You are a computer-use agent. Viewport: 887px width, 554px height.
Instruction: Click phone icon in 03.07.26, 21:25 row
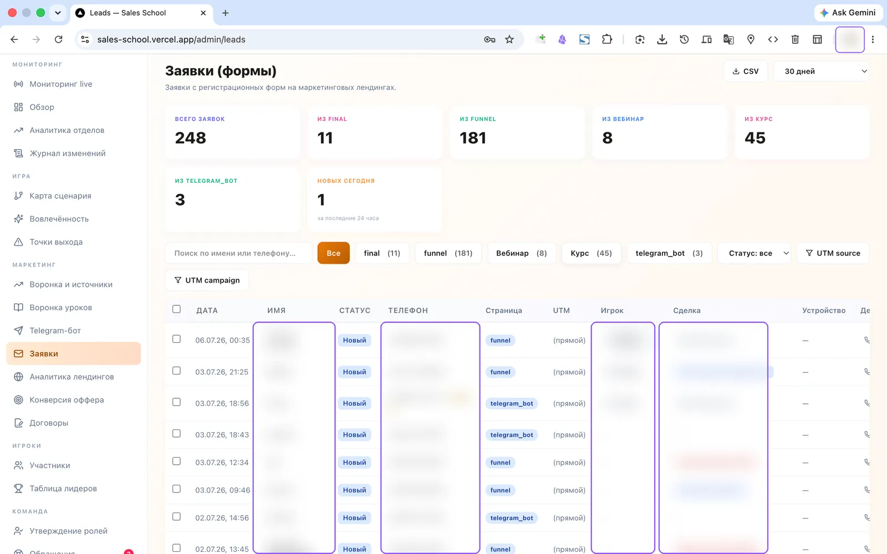pos(866,372)
